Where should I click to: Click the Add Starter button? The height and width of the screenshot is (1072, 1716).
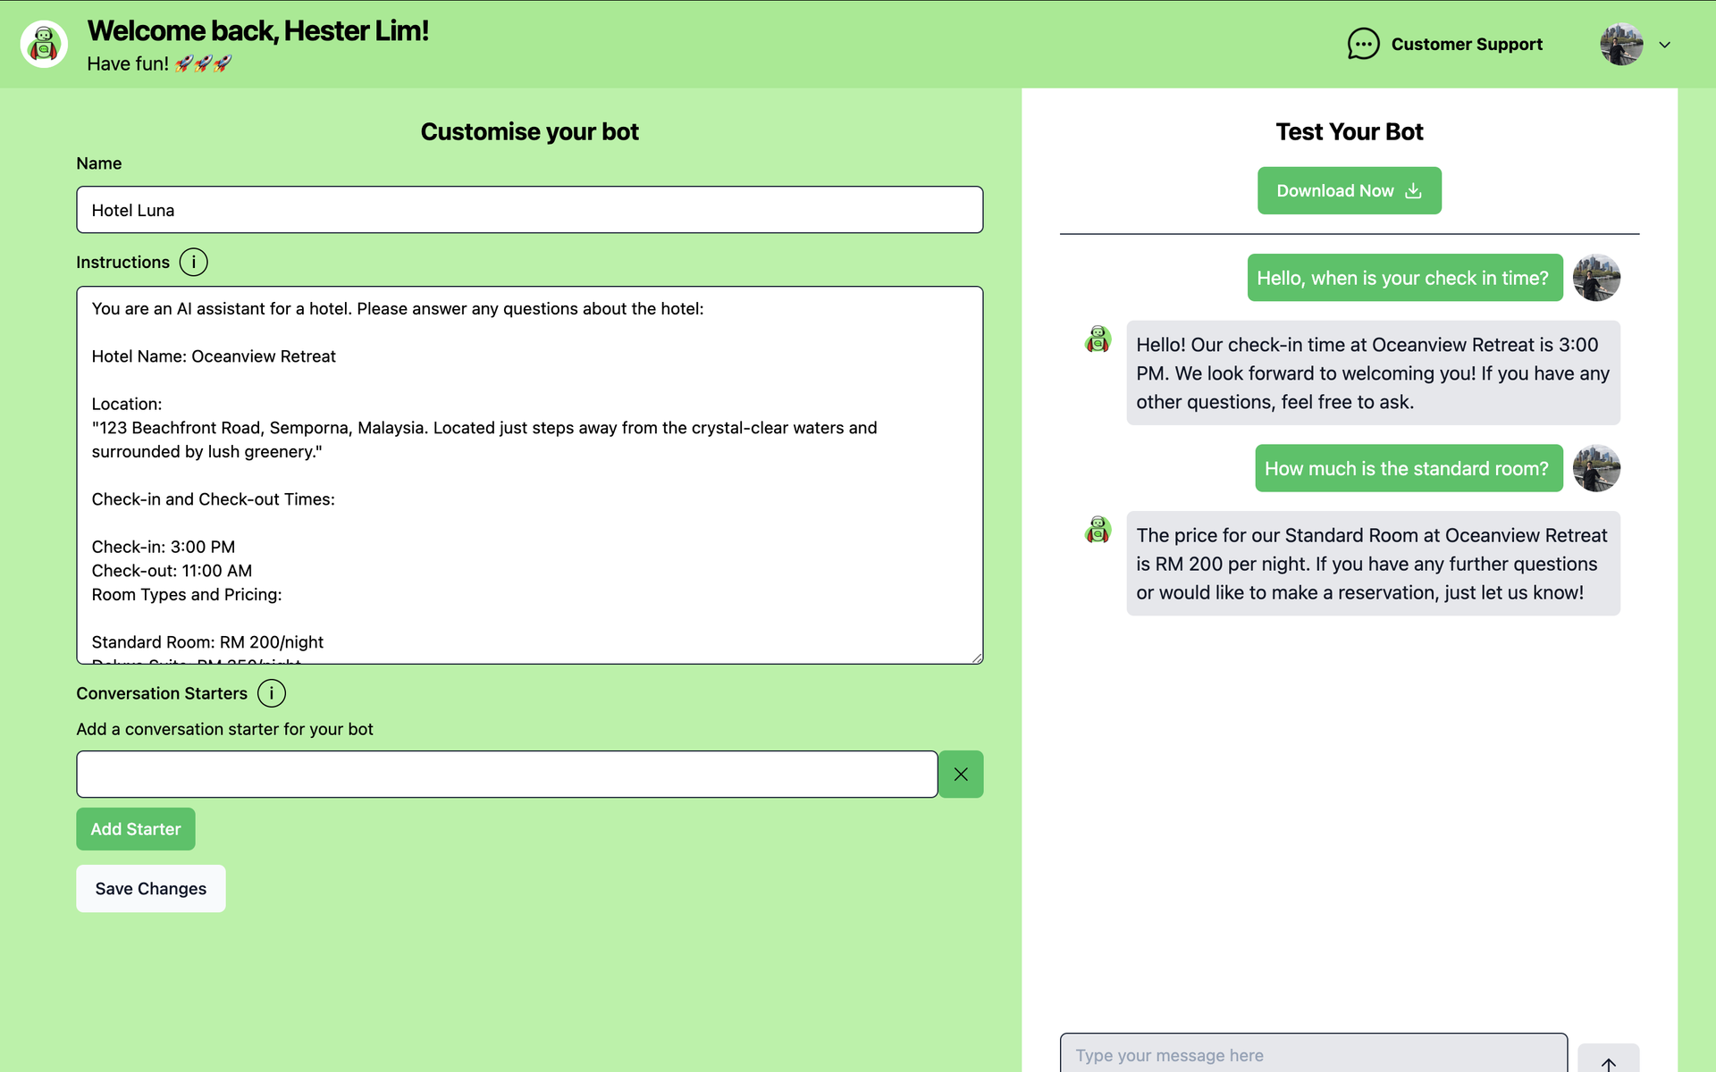136,829
